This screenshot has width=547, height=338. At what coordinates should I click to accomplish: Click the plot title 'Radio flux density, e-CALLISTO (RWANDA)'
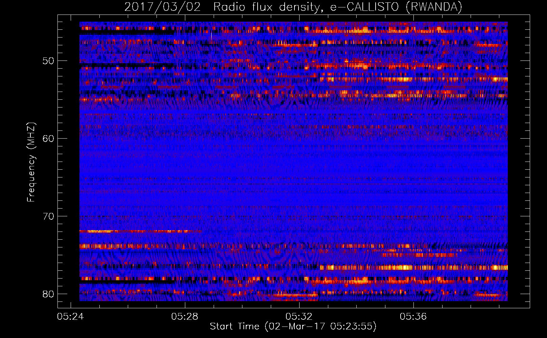point(338,7)
